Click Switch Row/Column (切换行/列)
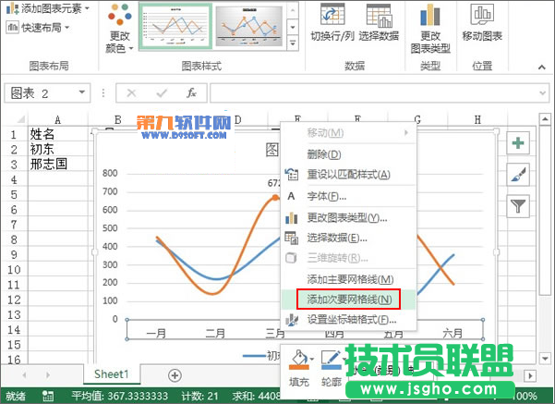Viewport: 555px width, 404px height. coord(332,23)
